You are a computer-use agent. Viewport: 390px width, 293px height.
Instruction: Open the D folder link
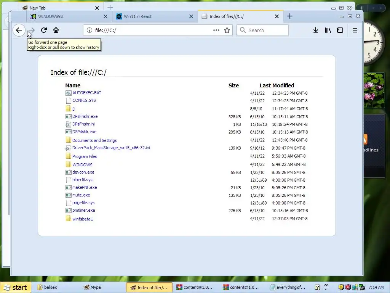pos(74,109)
